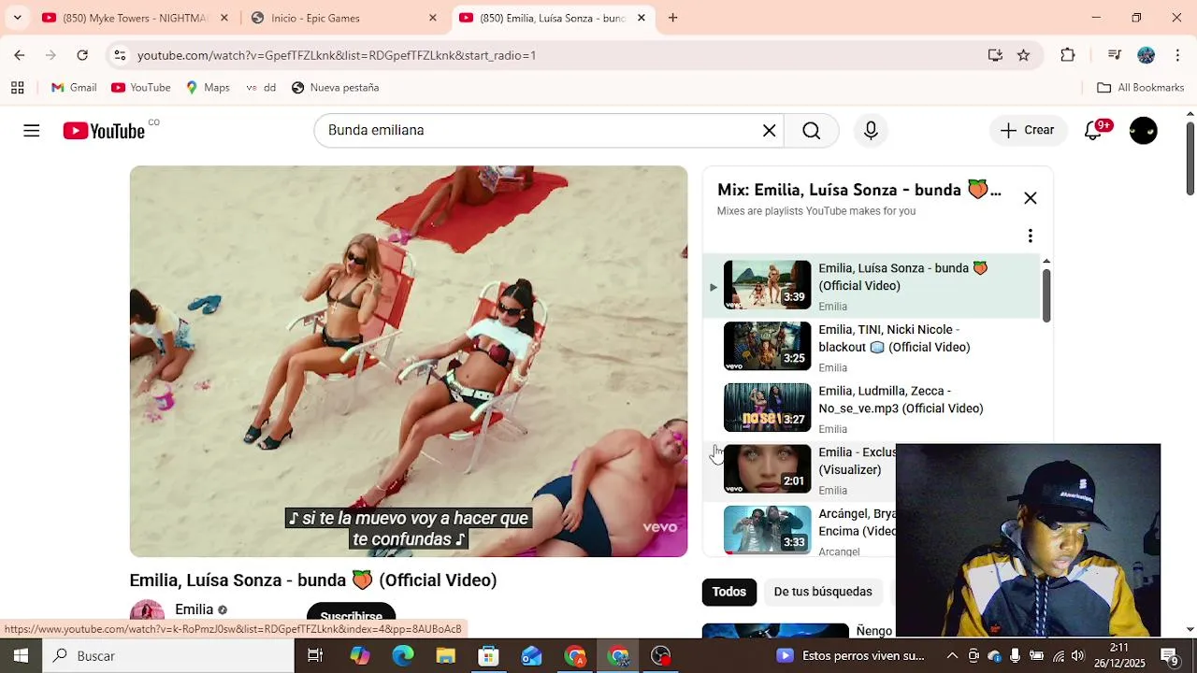Open OBS Studio from the taskbar
The width and height of the screenshot is (1197, 673).
[x=661, y=656]
